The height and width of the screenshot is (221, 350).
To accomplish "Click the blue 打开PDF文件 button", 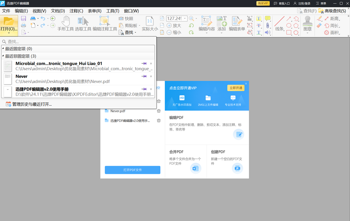I will (x=133, y=170).
